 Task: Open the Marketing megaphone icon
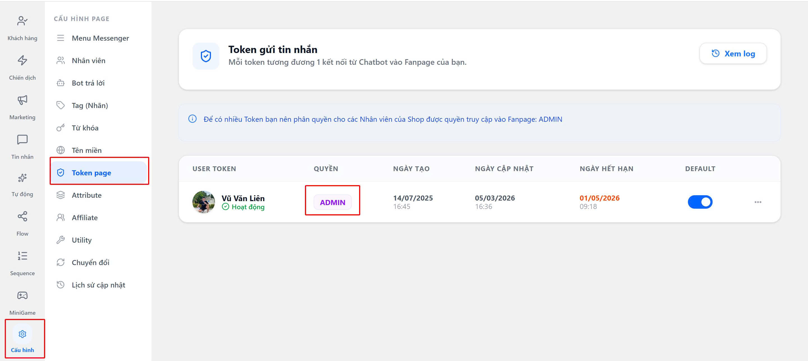[x=22, y=100]
